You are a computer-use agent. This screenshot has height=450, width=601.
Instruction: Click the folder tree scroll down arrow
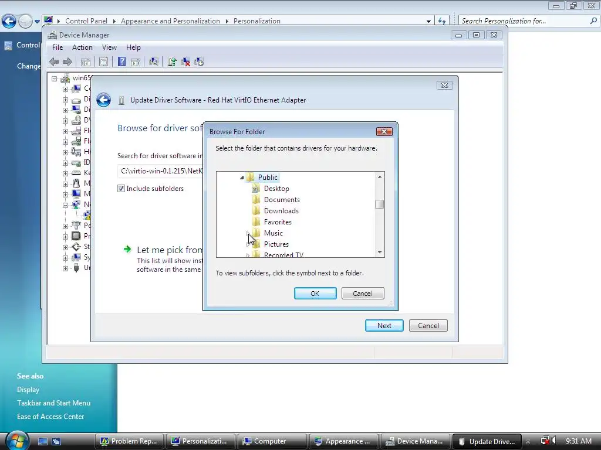380,252
